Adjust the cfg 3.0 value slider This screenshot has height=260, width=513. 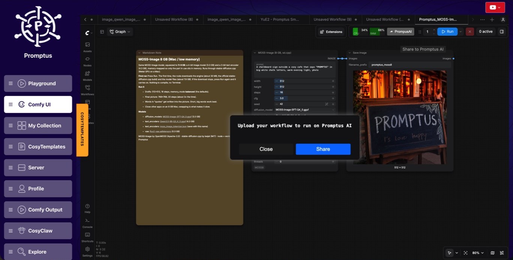(x=305, y=98)
